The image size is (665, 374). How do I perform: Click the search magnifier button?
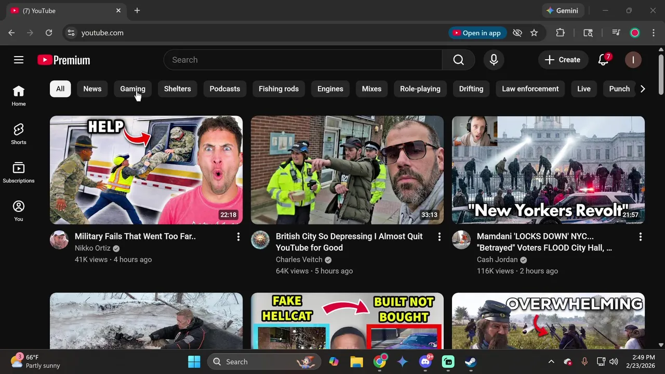[458, 60]
